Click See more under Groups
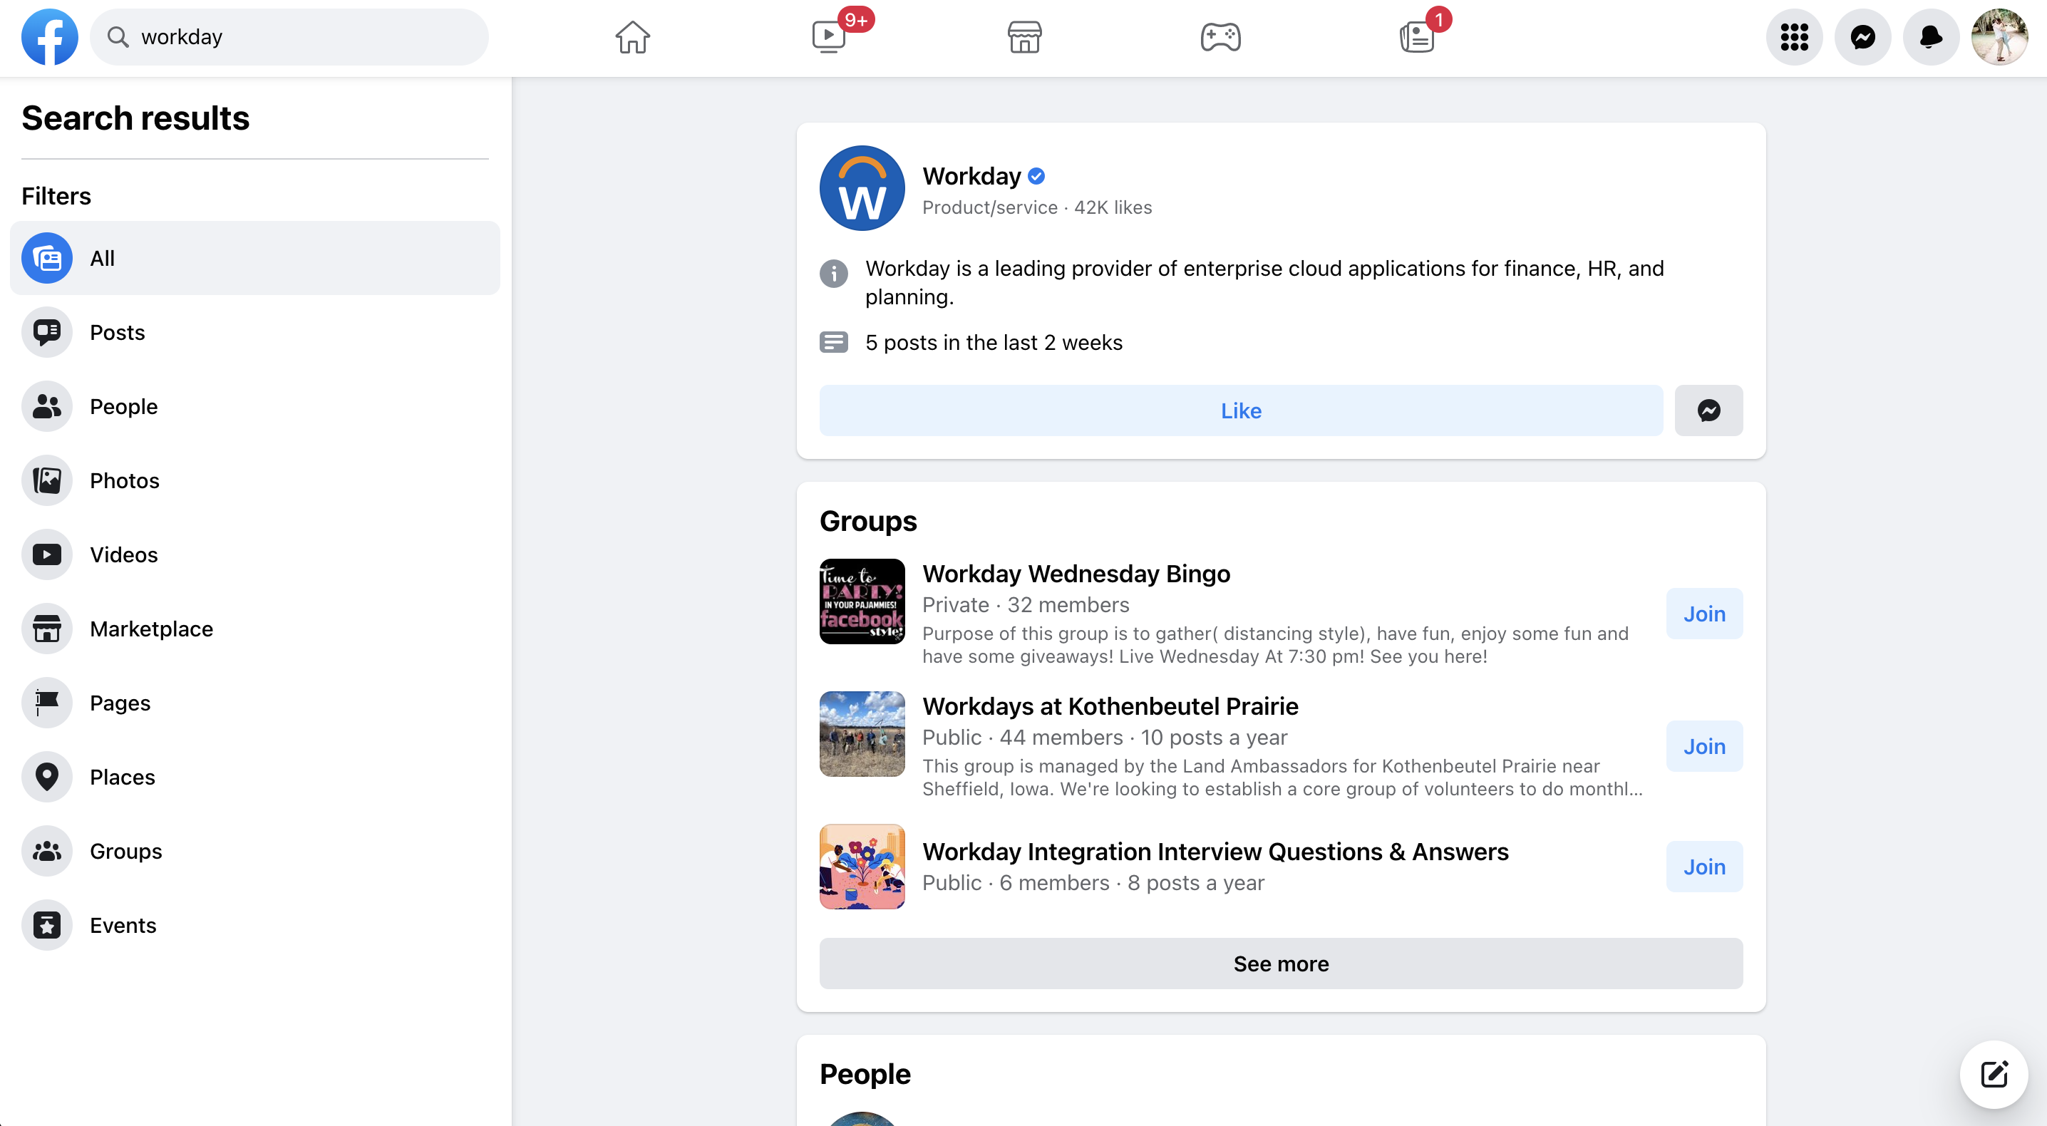 point(1280,964)
